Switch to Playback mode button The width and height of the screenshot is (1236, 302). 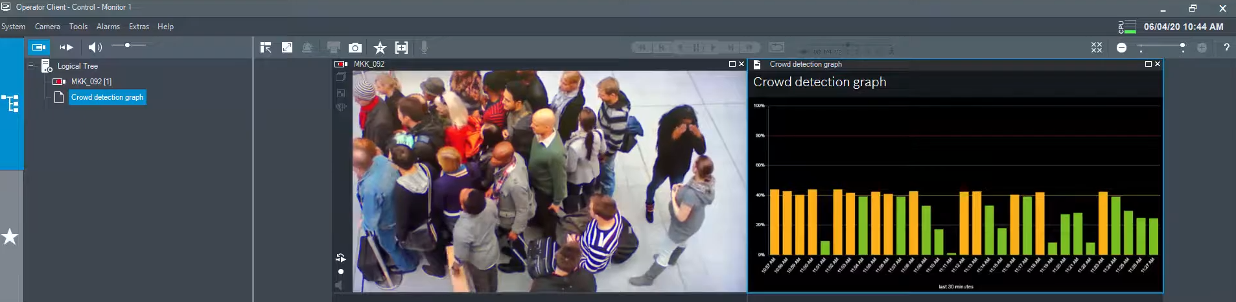(x=66, y=47)
